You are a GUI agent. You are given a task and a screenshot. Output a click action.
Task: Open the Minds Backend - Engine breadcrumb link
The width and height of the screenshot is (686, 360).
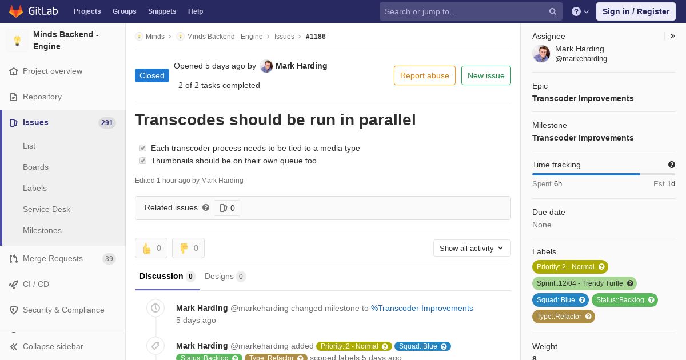pyautogui.click(x=225, y=37)
